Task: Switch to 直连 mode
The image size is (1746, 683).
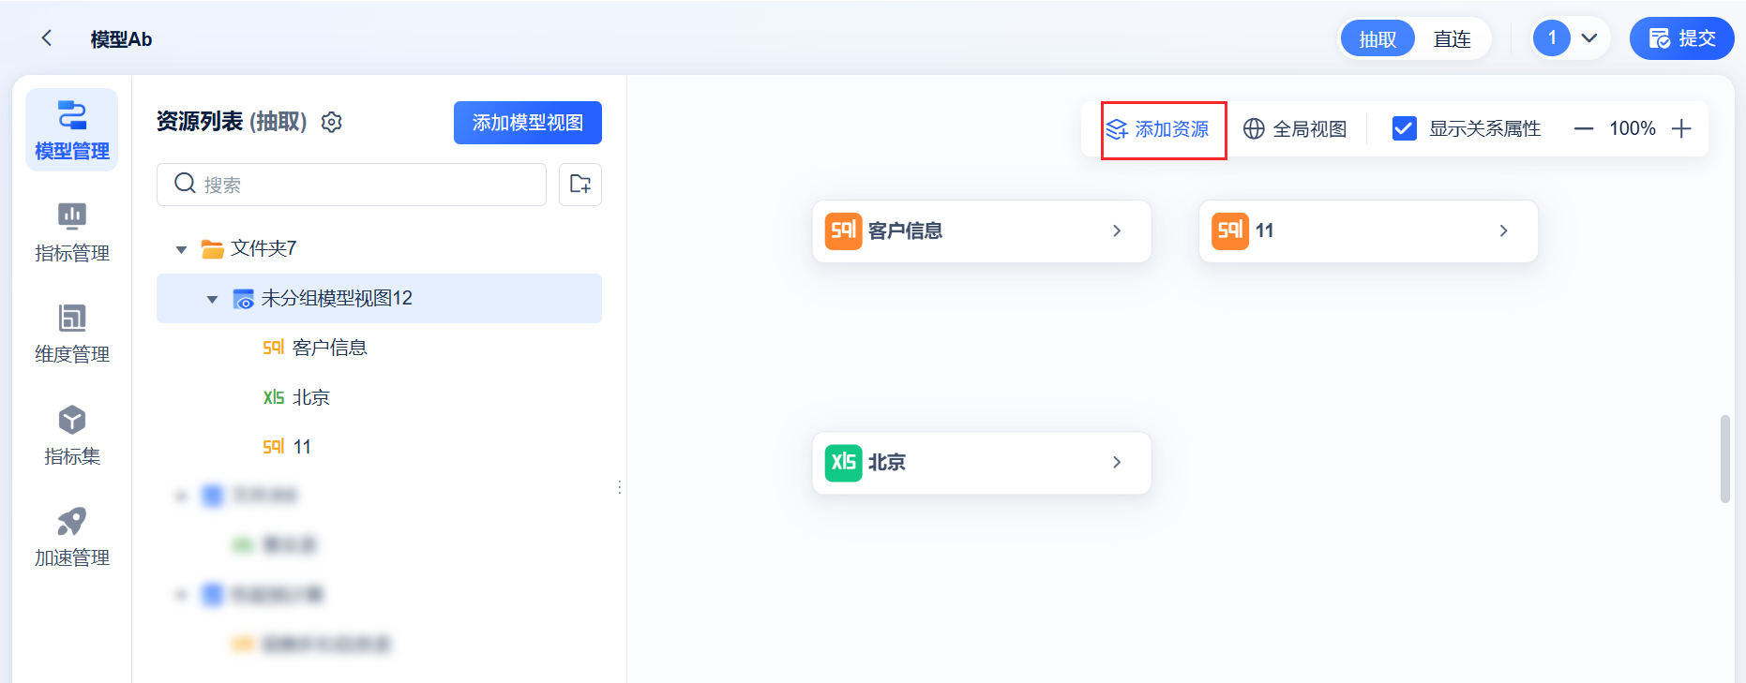Action: pos(1452,39)
